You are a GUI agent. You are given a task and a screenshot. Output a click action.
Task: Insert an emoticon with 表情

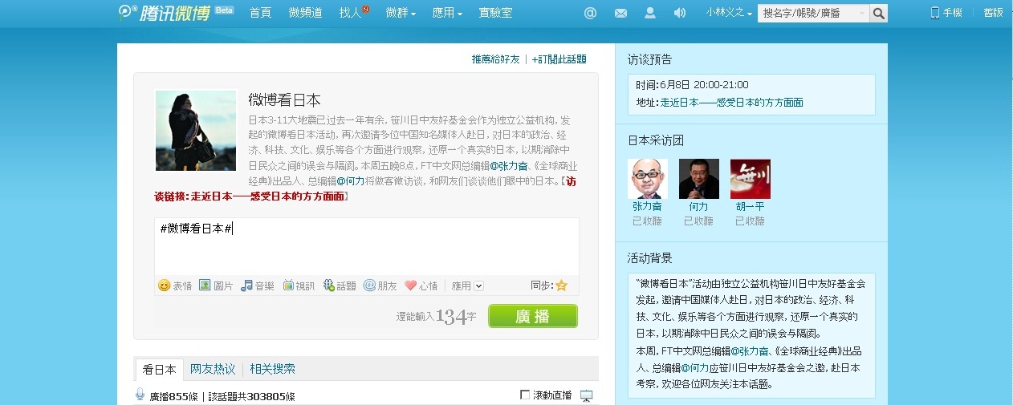tap(175, 286)
